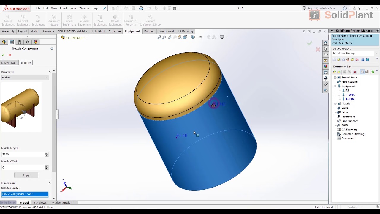Cancel the Nozzle Component with red X
Image resolution: width=380 pixels, height=214 pixels.
(x=10, y=55)
